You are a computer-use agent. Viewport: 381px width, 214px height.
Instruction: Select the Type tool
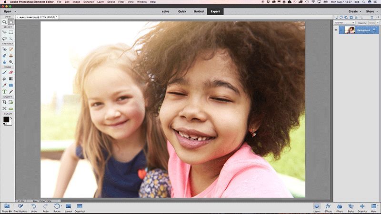[4, 91]
